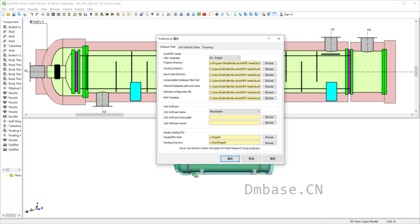Click the Estimate configuration file path field
This screenshot has height=224, width=420.
tap(235, 92)
